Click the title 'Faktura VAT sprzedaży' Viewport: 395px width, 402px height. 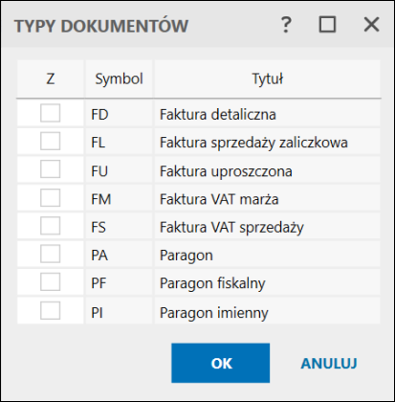click(x=231, y=228)
